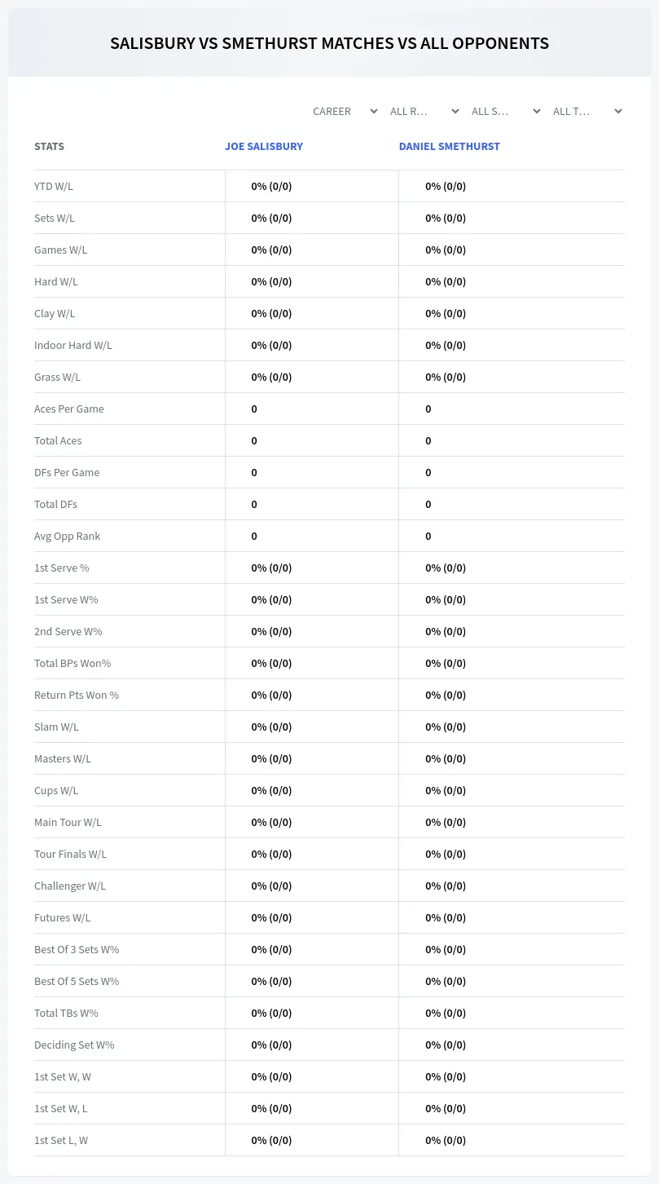
Task: Open Joe Salisbury player link
Action: [264, 147]
